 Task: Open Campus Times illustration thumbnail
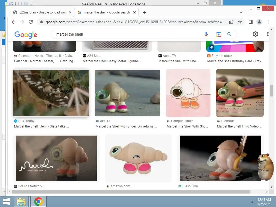tap(188, 93)
